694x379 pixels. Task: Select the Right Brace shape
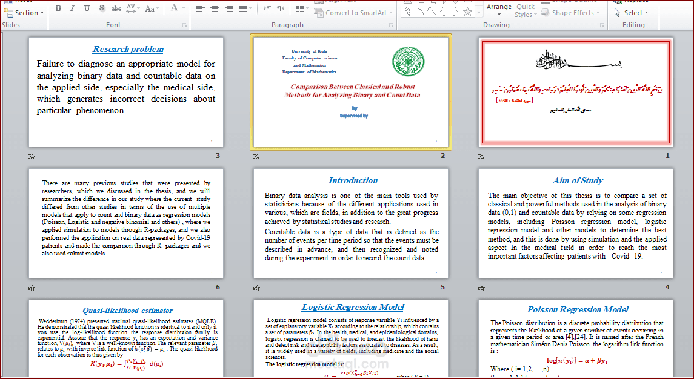click(x=455, y=12)
